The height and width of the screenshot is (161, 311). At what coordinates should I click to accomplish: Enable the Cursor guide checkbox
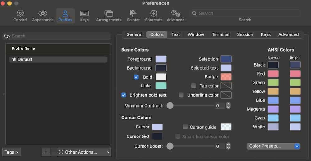point(185,127)
